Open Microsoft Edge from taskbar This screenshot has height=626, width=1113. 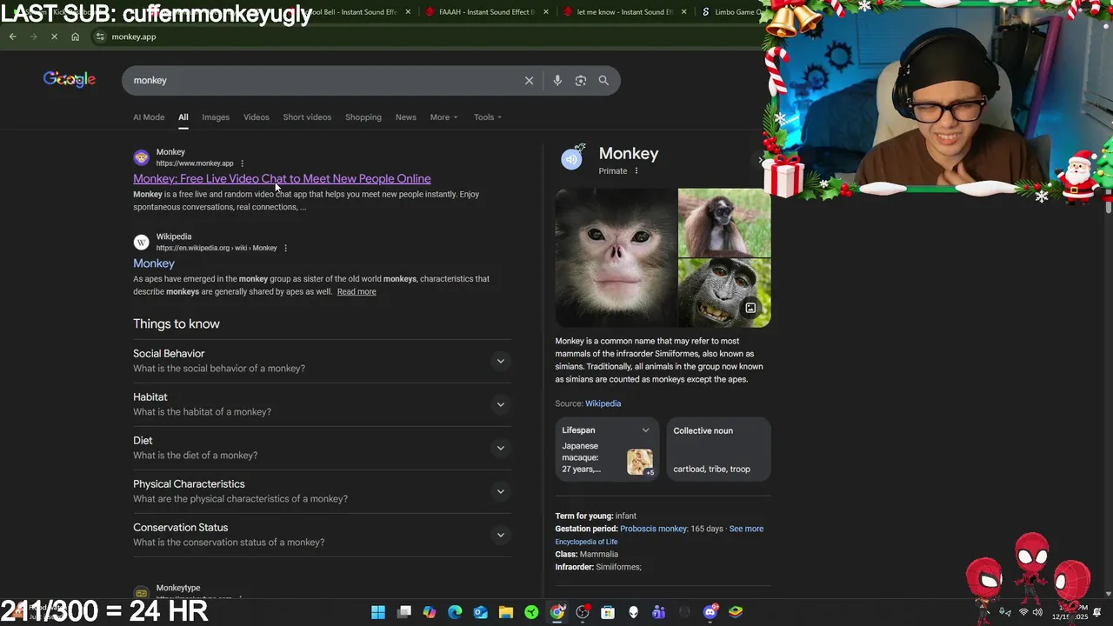point(455,612)
